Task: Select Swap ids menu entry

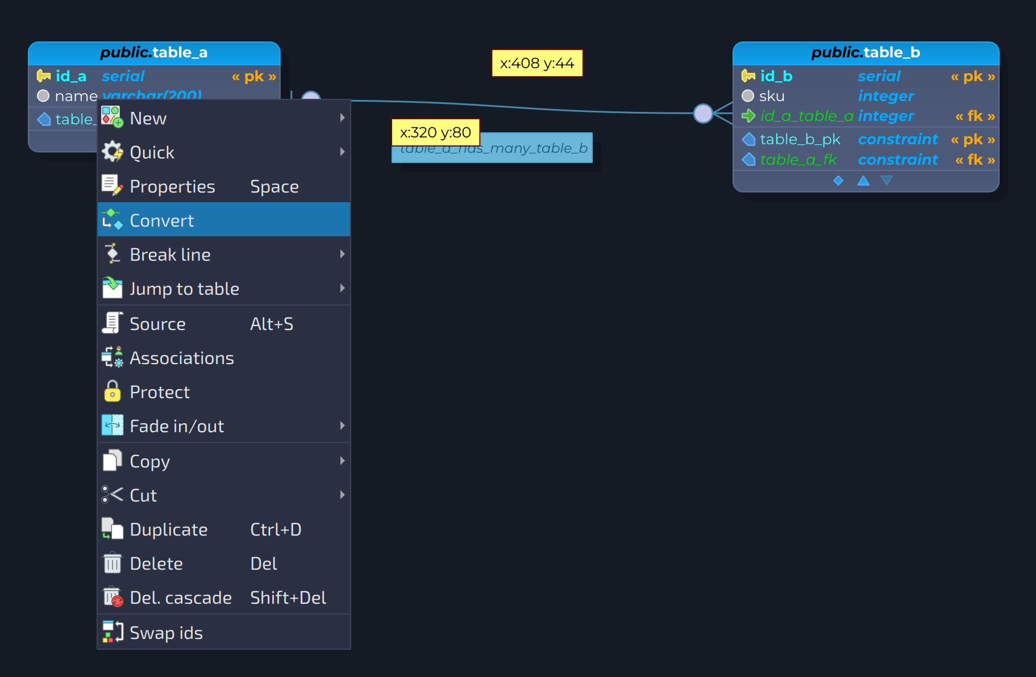Action: [224, 632]
